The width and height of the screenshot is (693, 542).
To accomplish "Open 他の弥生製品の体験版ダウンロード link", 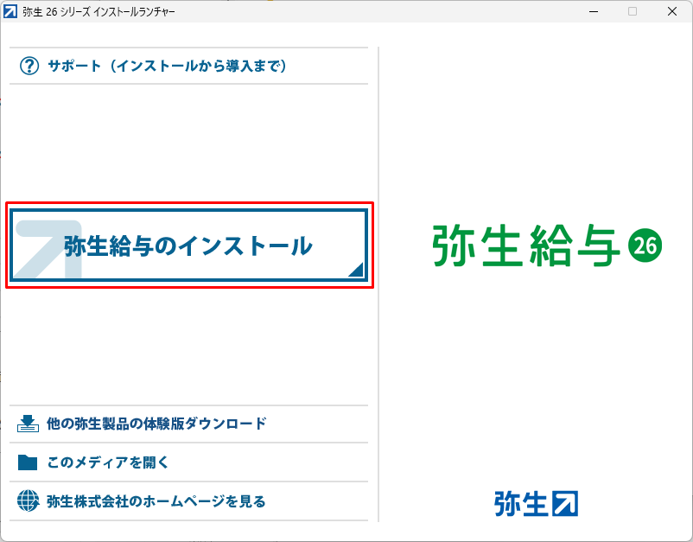I will 156,424.
